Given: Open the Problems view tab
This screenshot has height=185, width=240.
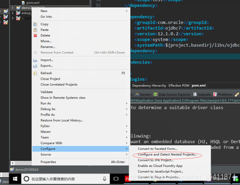Looking at the screenshot, I should click(223, 95).
